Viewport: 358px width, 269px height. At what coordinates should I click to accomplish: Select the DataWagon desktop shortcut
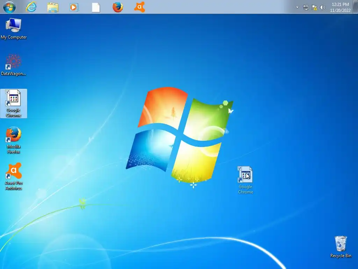coord(14,65)
